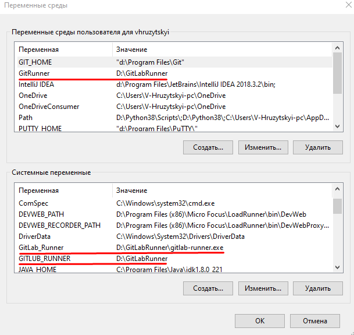Click Удалить button under user variables
Screen dimensions: 354x335
tap(317, 147)
